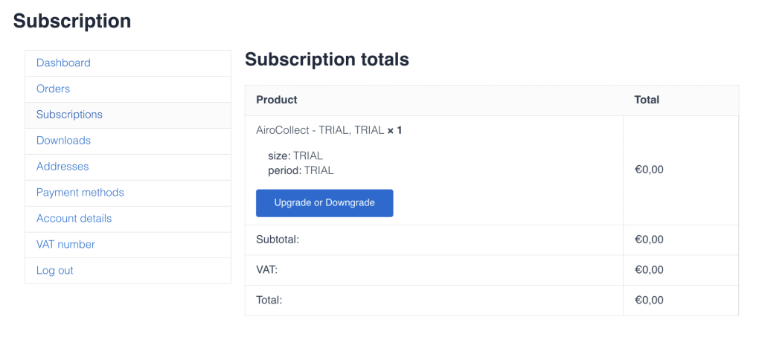Screen dimensions: 762x337
Task: Click the Total column header
Action: 646,100
